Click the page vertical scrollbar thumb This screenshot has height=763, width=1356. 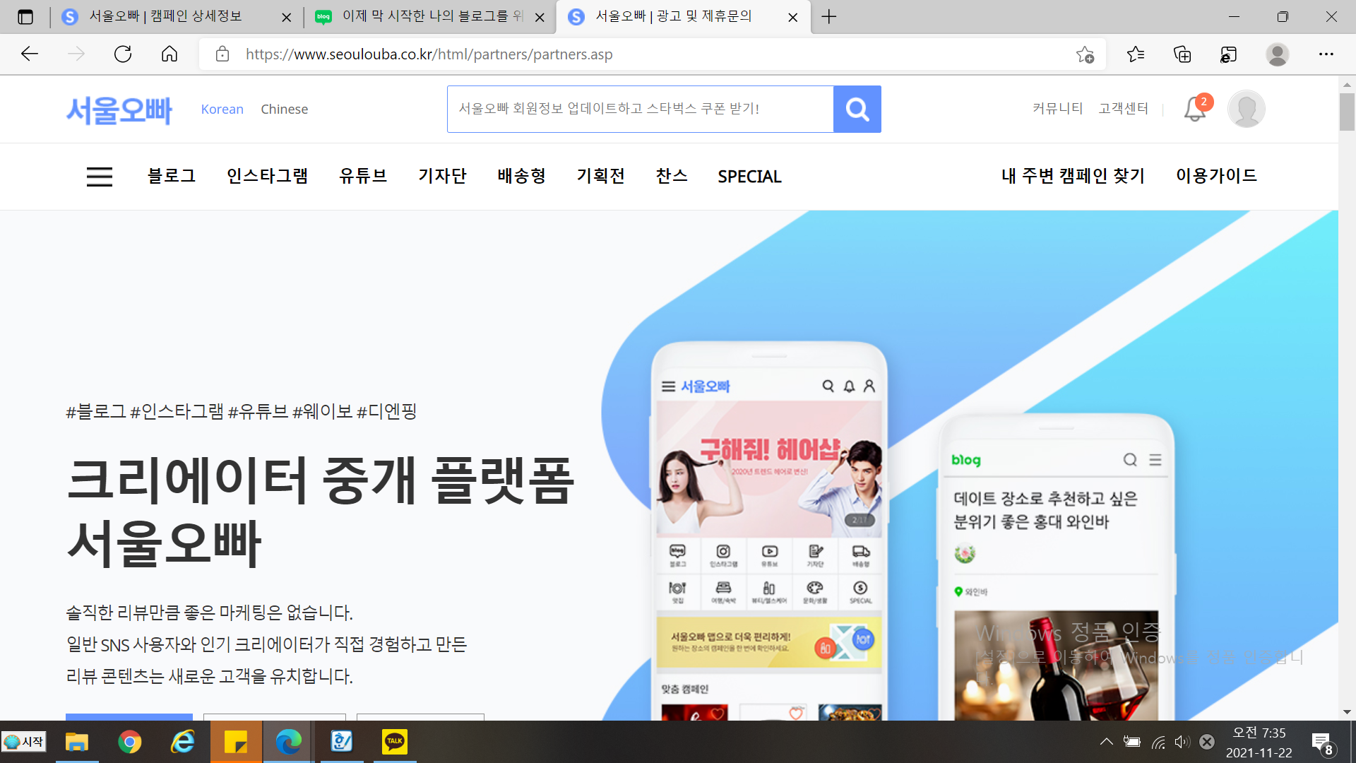1347,112
